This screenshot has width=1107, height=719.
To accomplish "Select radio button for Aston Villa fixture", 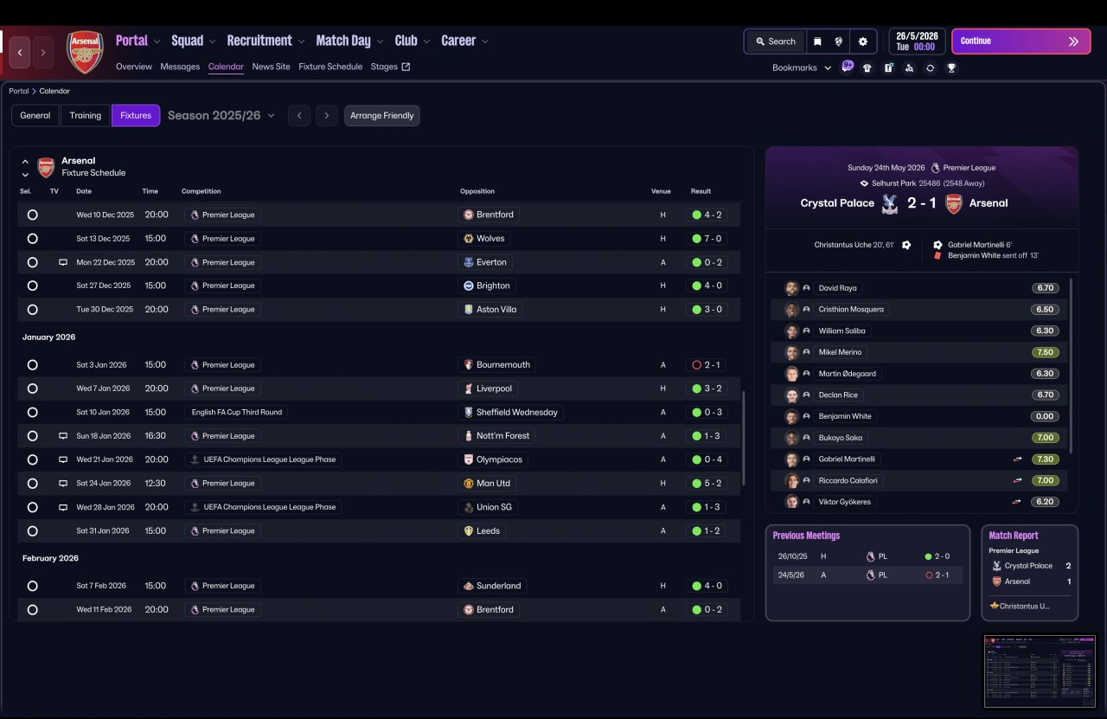I will (32, 310).
